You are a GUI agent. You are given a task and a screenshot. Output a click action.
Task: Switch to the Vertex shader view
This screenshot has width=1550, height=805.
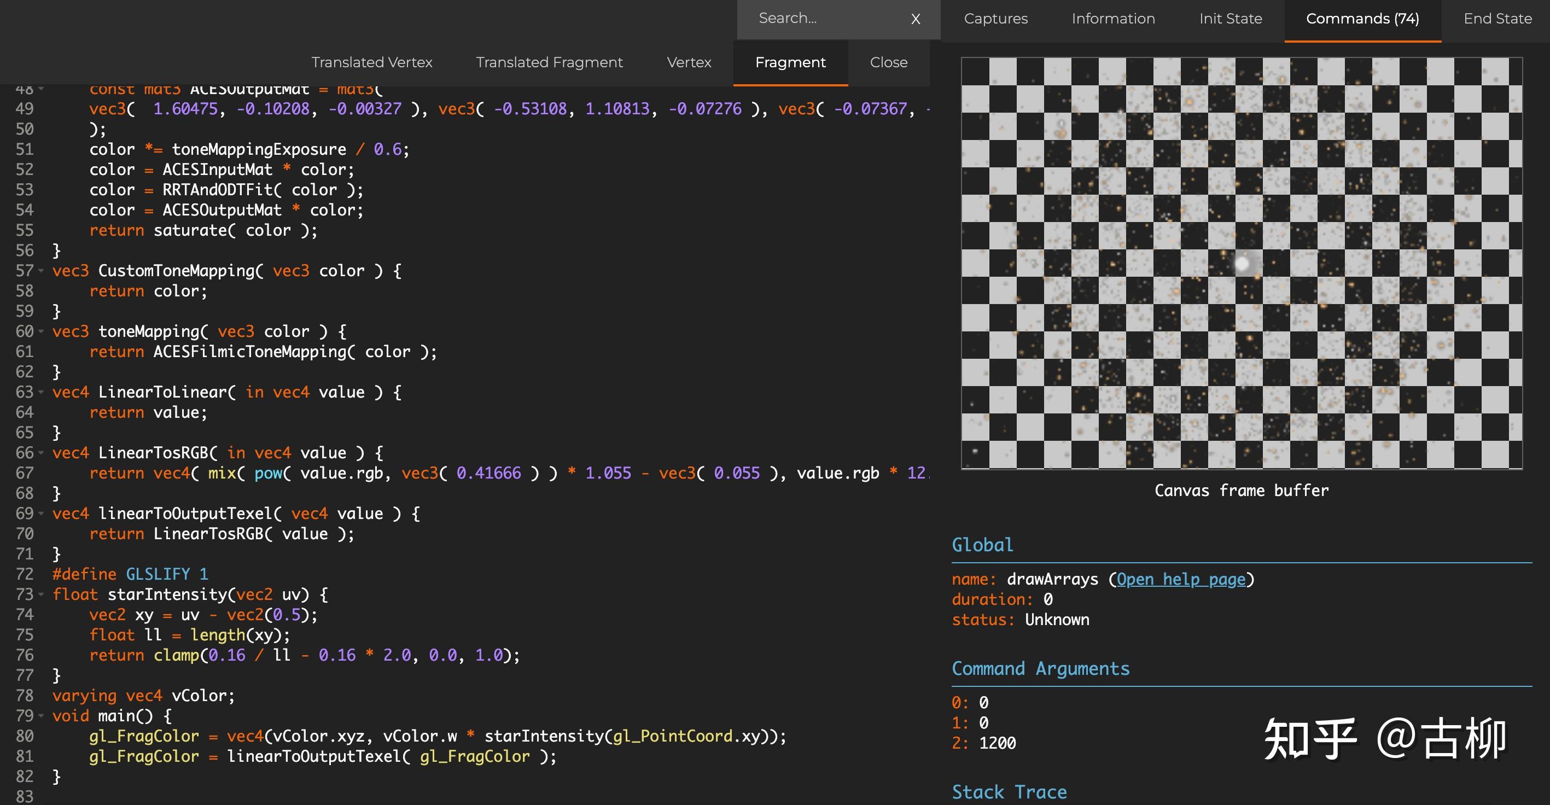point(689,62)
